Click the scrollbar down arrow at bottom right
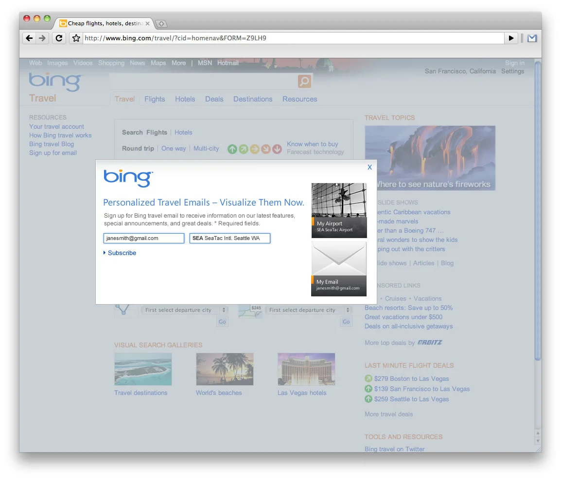561x479 pixels. pos(538,441)
